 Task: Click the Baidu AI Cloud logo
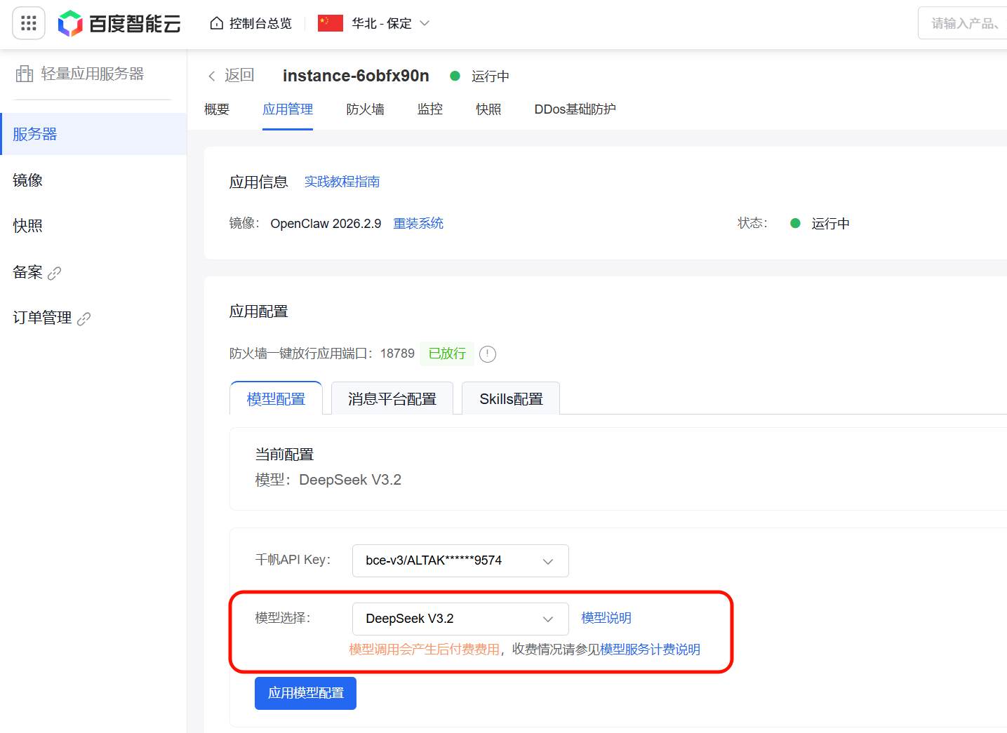point(119,24)
